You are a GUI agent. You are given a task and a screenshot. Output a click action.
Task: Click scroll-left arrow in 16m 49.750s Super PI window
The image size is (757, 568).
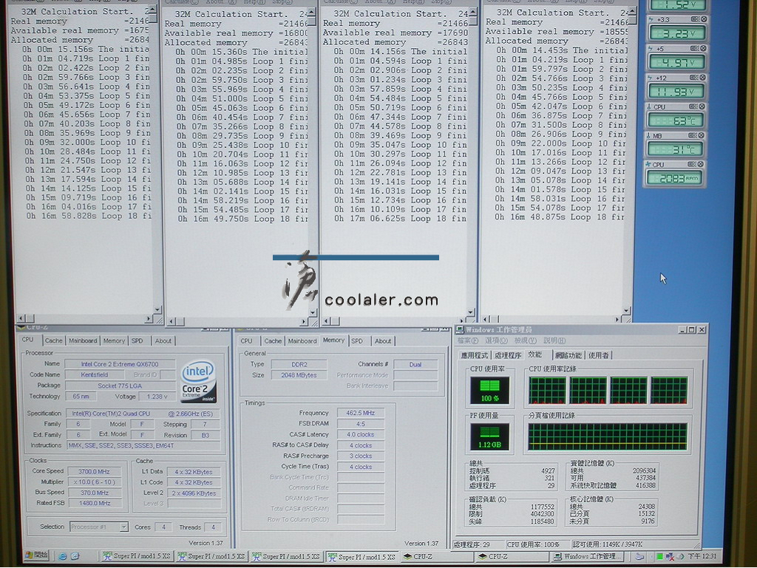click(x=172, y=321)
